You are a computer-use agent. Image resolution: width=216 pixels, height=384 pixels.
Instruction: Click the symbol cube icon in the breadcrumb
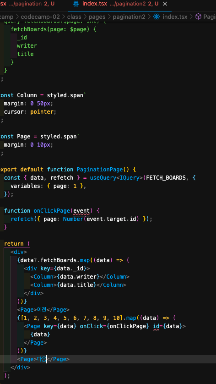pyautogui.click(x=198, y=16)
